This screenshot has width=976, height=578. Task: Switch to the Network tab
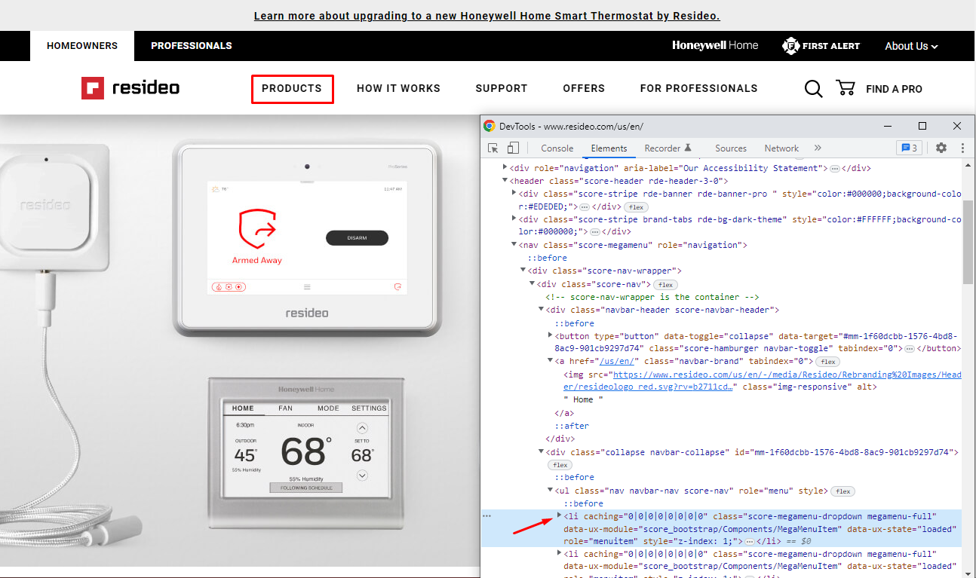[781, 148]
